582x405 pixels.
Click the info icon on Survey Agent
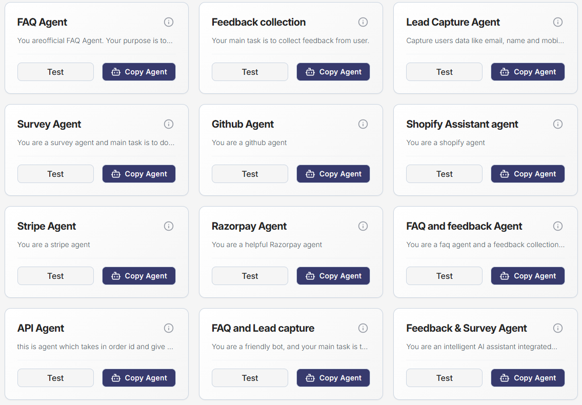coord(169,124)
